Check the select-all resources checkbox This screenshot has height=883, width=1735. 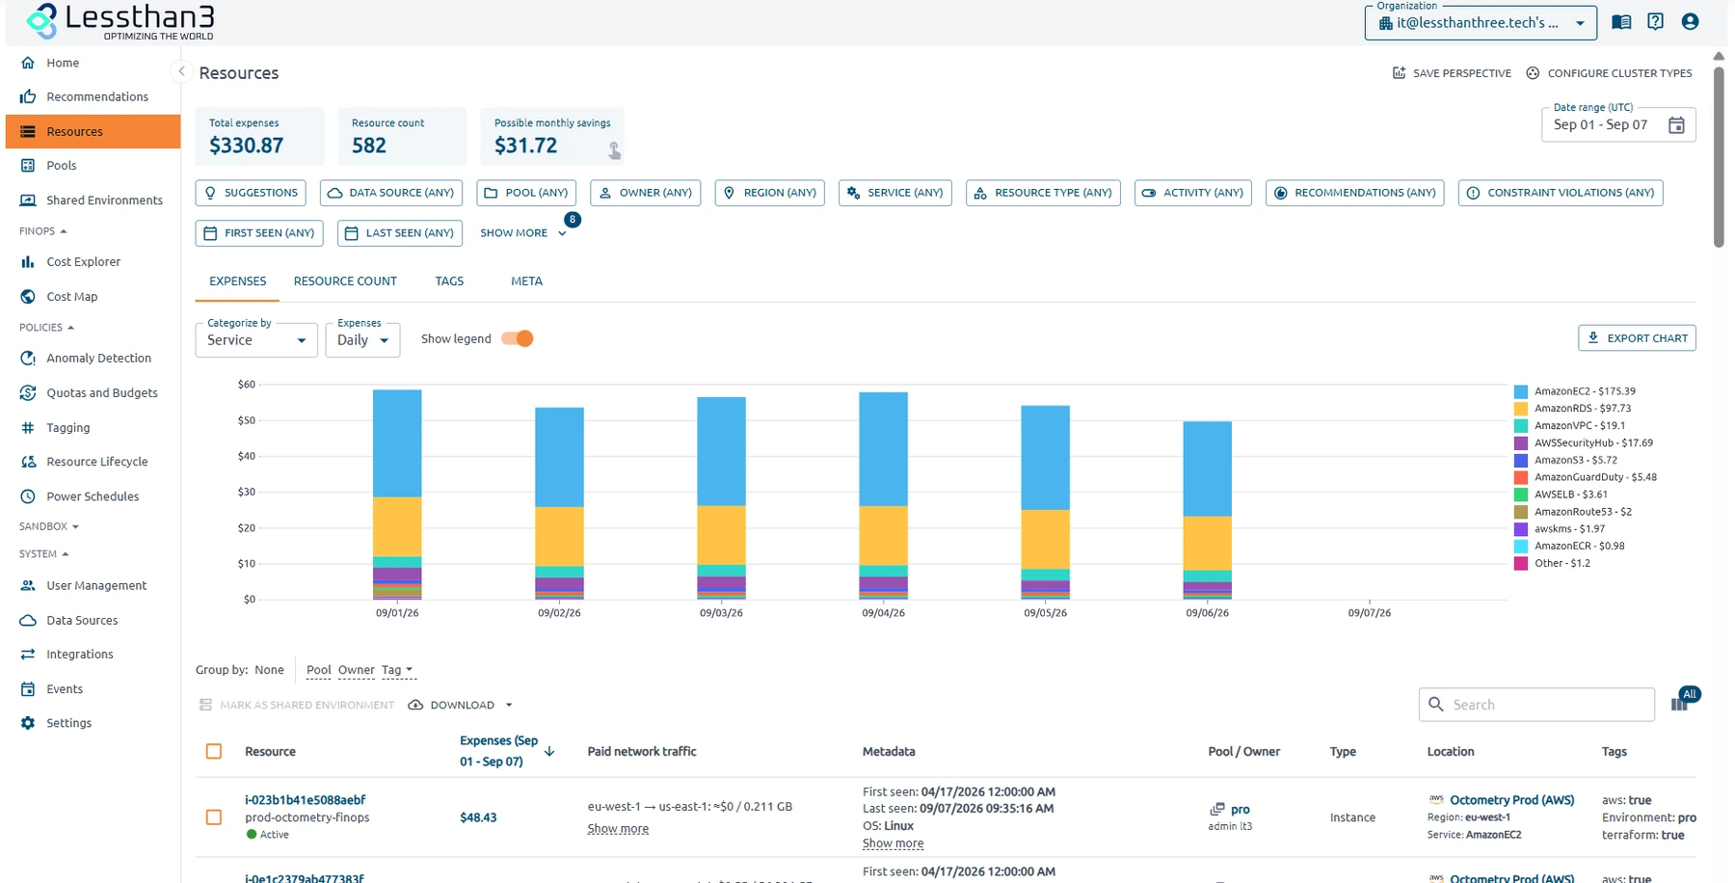(x=214, y=752)
